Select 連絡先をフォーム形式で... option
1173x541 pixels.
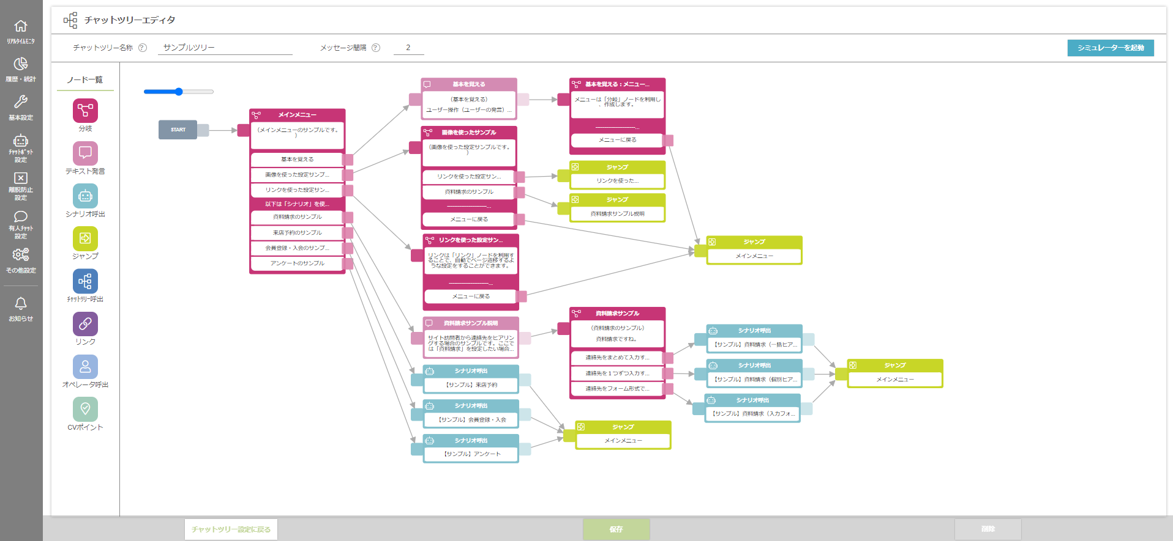click(x=617, y=389)
